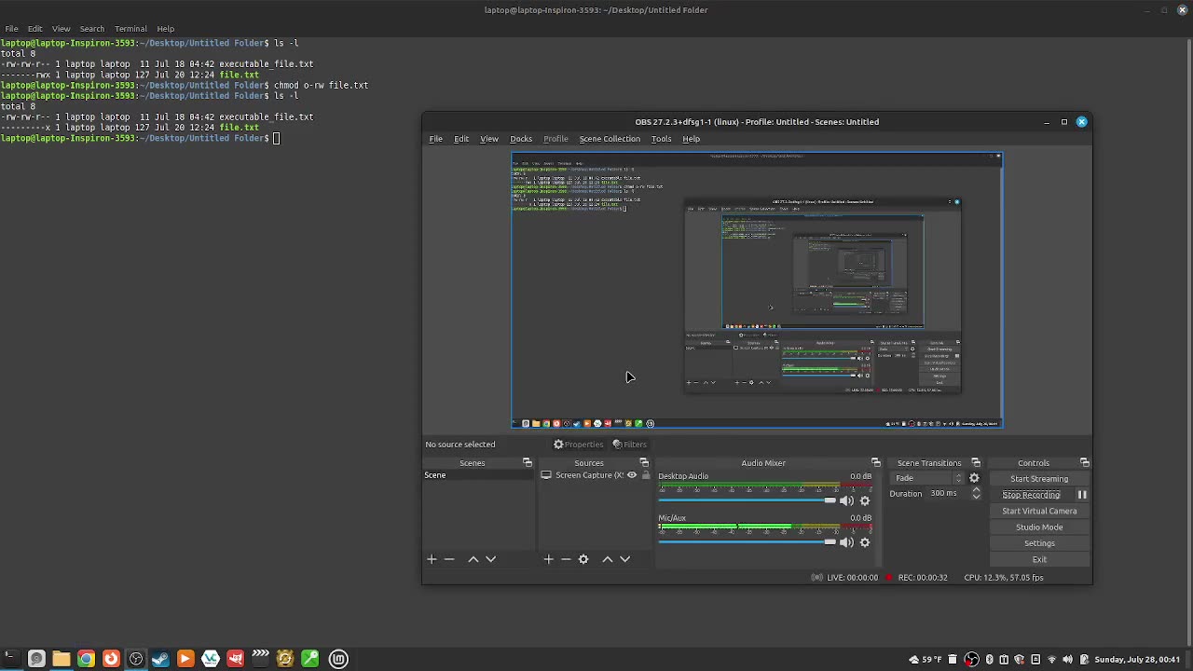Open OBS Studio from the taskbar

point(136,659)
